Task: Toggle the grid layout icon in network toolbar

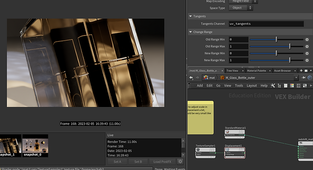Action: click(299, 86)
